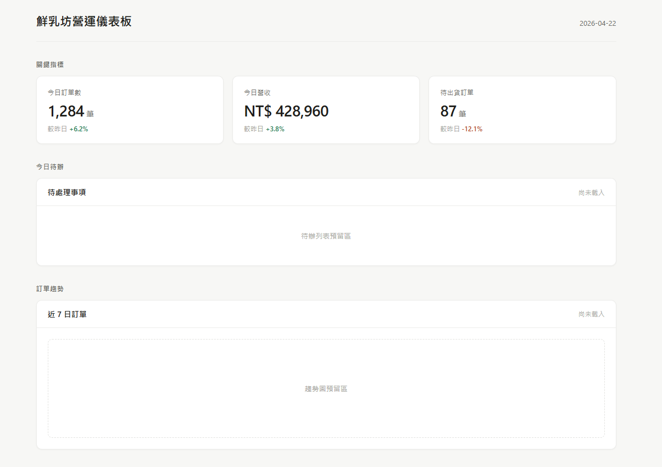This screenshot has width=662, height=467.
Task: Select the 訂單趨勢 section label
Action: pyautogui.click(x=50, y=288)
